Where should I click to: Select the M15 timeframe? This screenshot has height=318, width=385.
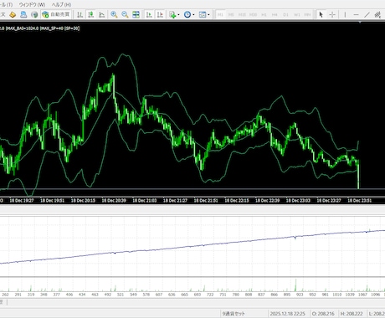[242, 14]
